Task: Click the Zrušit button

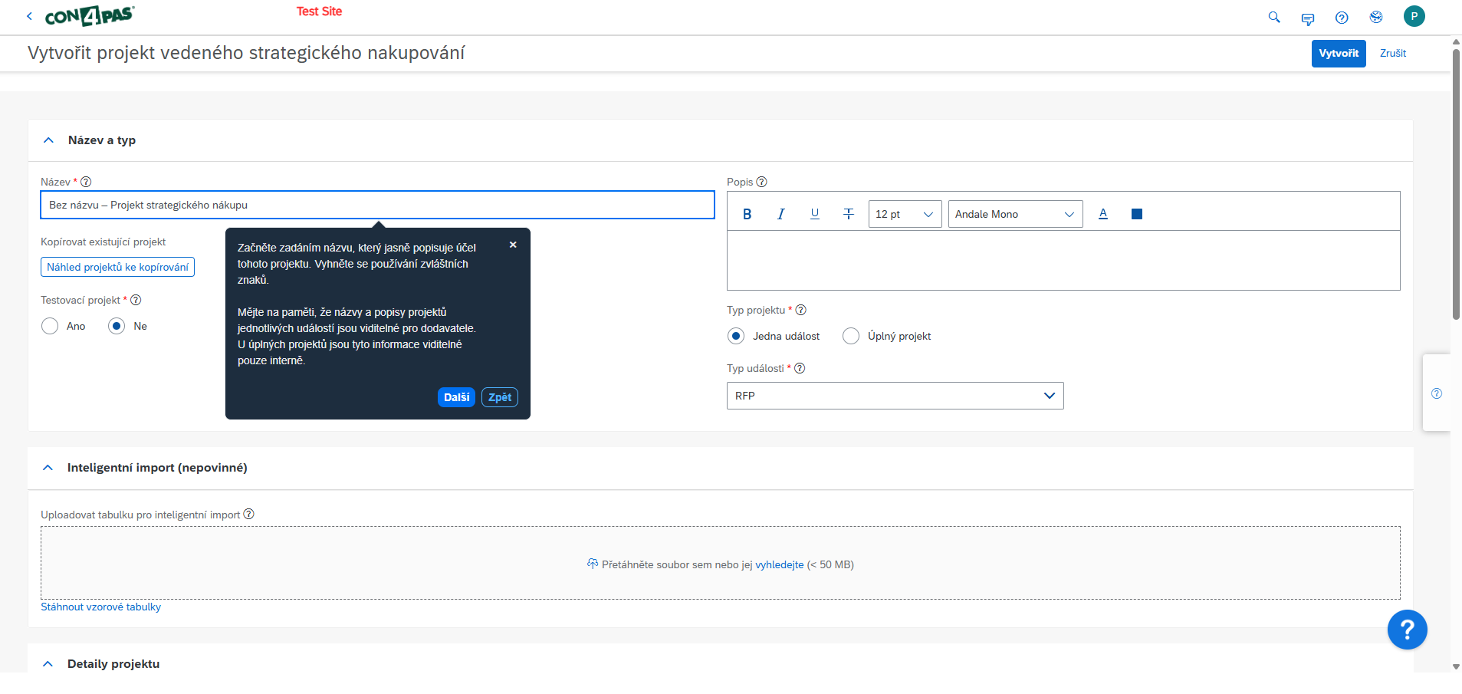Action: click(x=1393, y=53)
